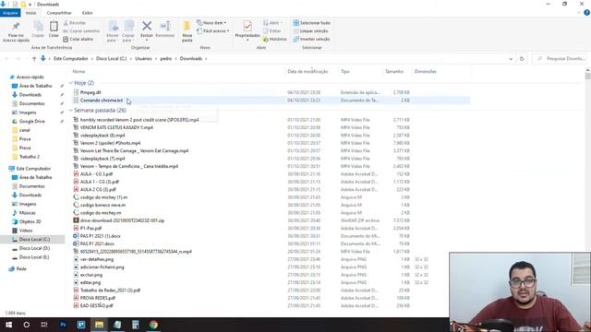Sort by the Tamanho column header

[x=394, y=72]
